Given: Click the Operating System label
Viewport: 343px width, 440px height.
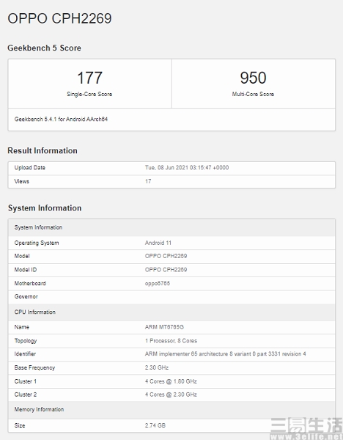Looking at the screenshot, I should (37, 243).
